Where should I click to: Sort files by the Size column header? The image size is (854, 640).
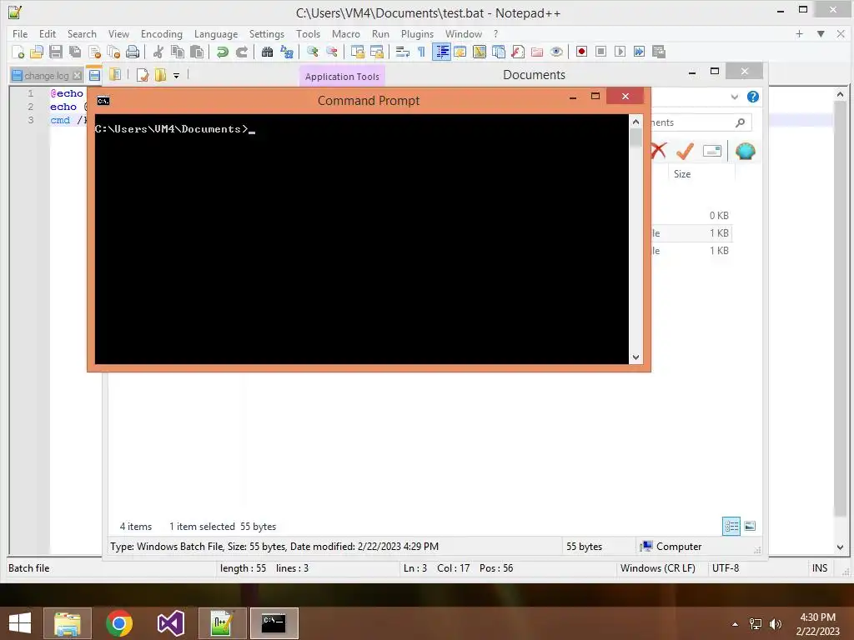(701, 174)
